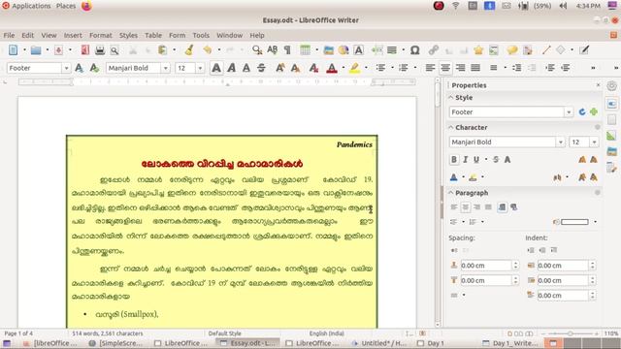The height and width of the screenshot is (349, 621).
Task: Print the document from the toolbar
Action: pos(100,49)
